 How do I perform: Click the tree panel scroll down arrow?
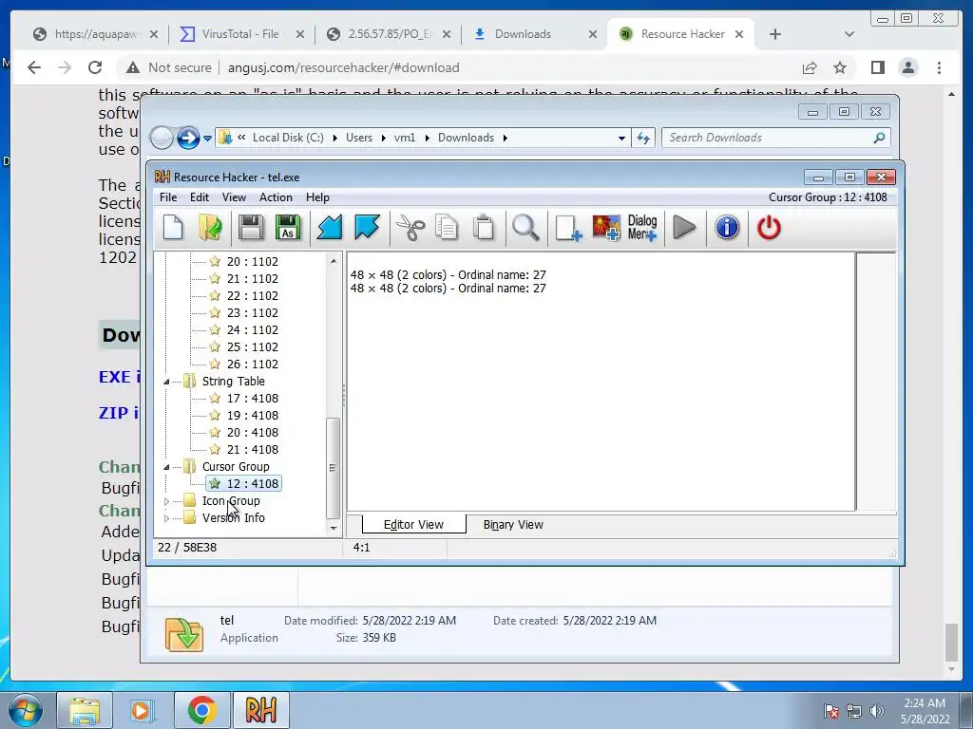pos(334,528)
